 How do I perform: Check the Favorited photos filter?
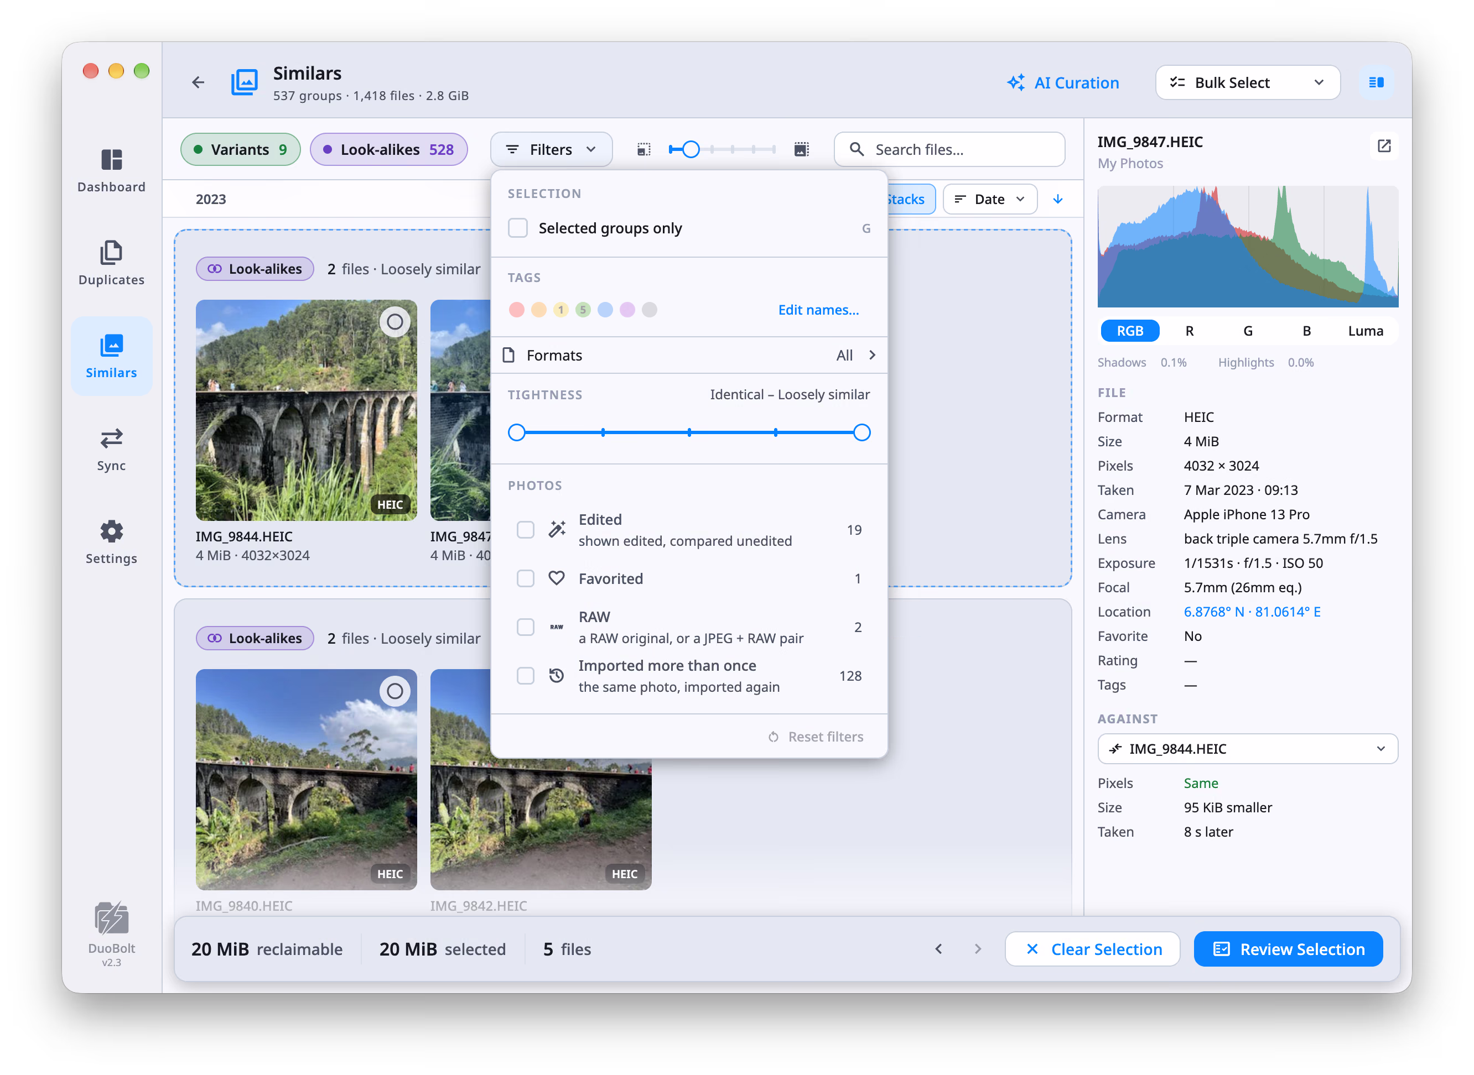[x=526, y=578]
